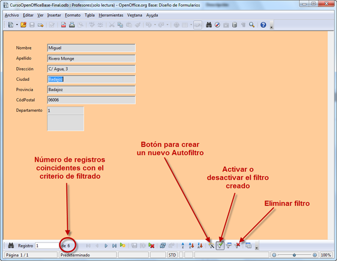Image resolution: width=337 pixels, height=261 pixels.
Task: Expand the Undo history dropdown arrow
Action: coord(155,25)
